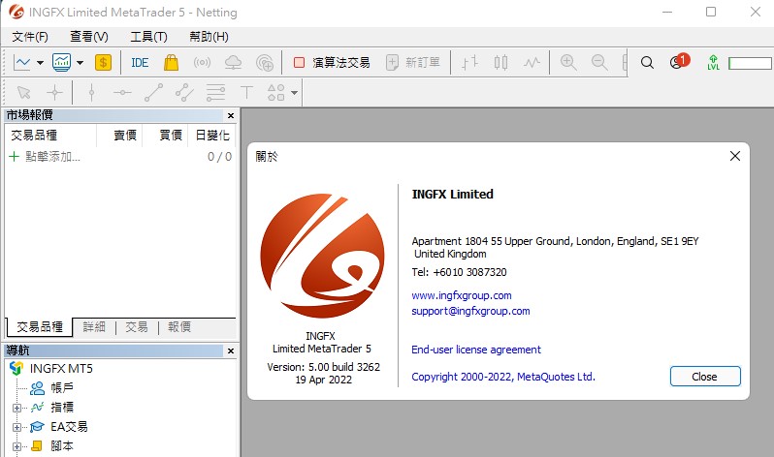
Task: Open the 工具(T) menu
Action: pos(148,37)
